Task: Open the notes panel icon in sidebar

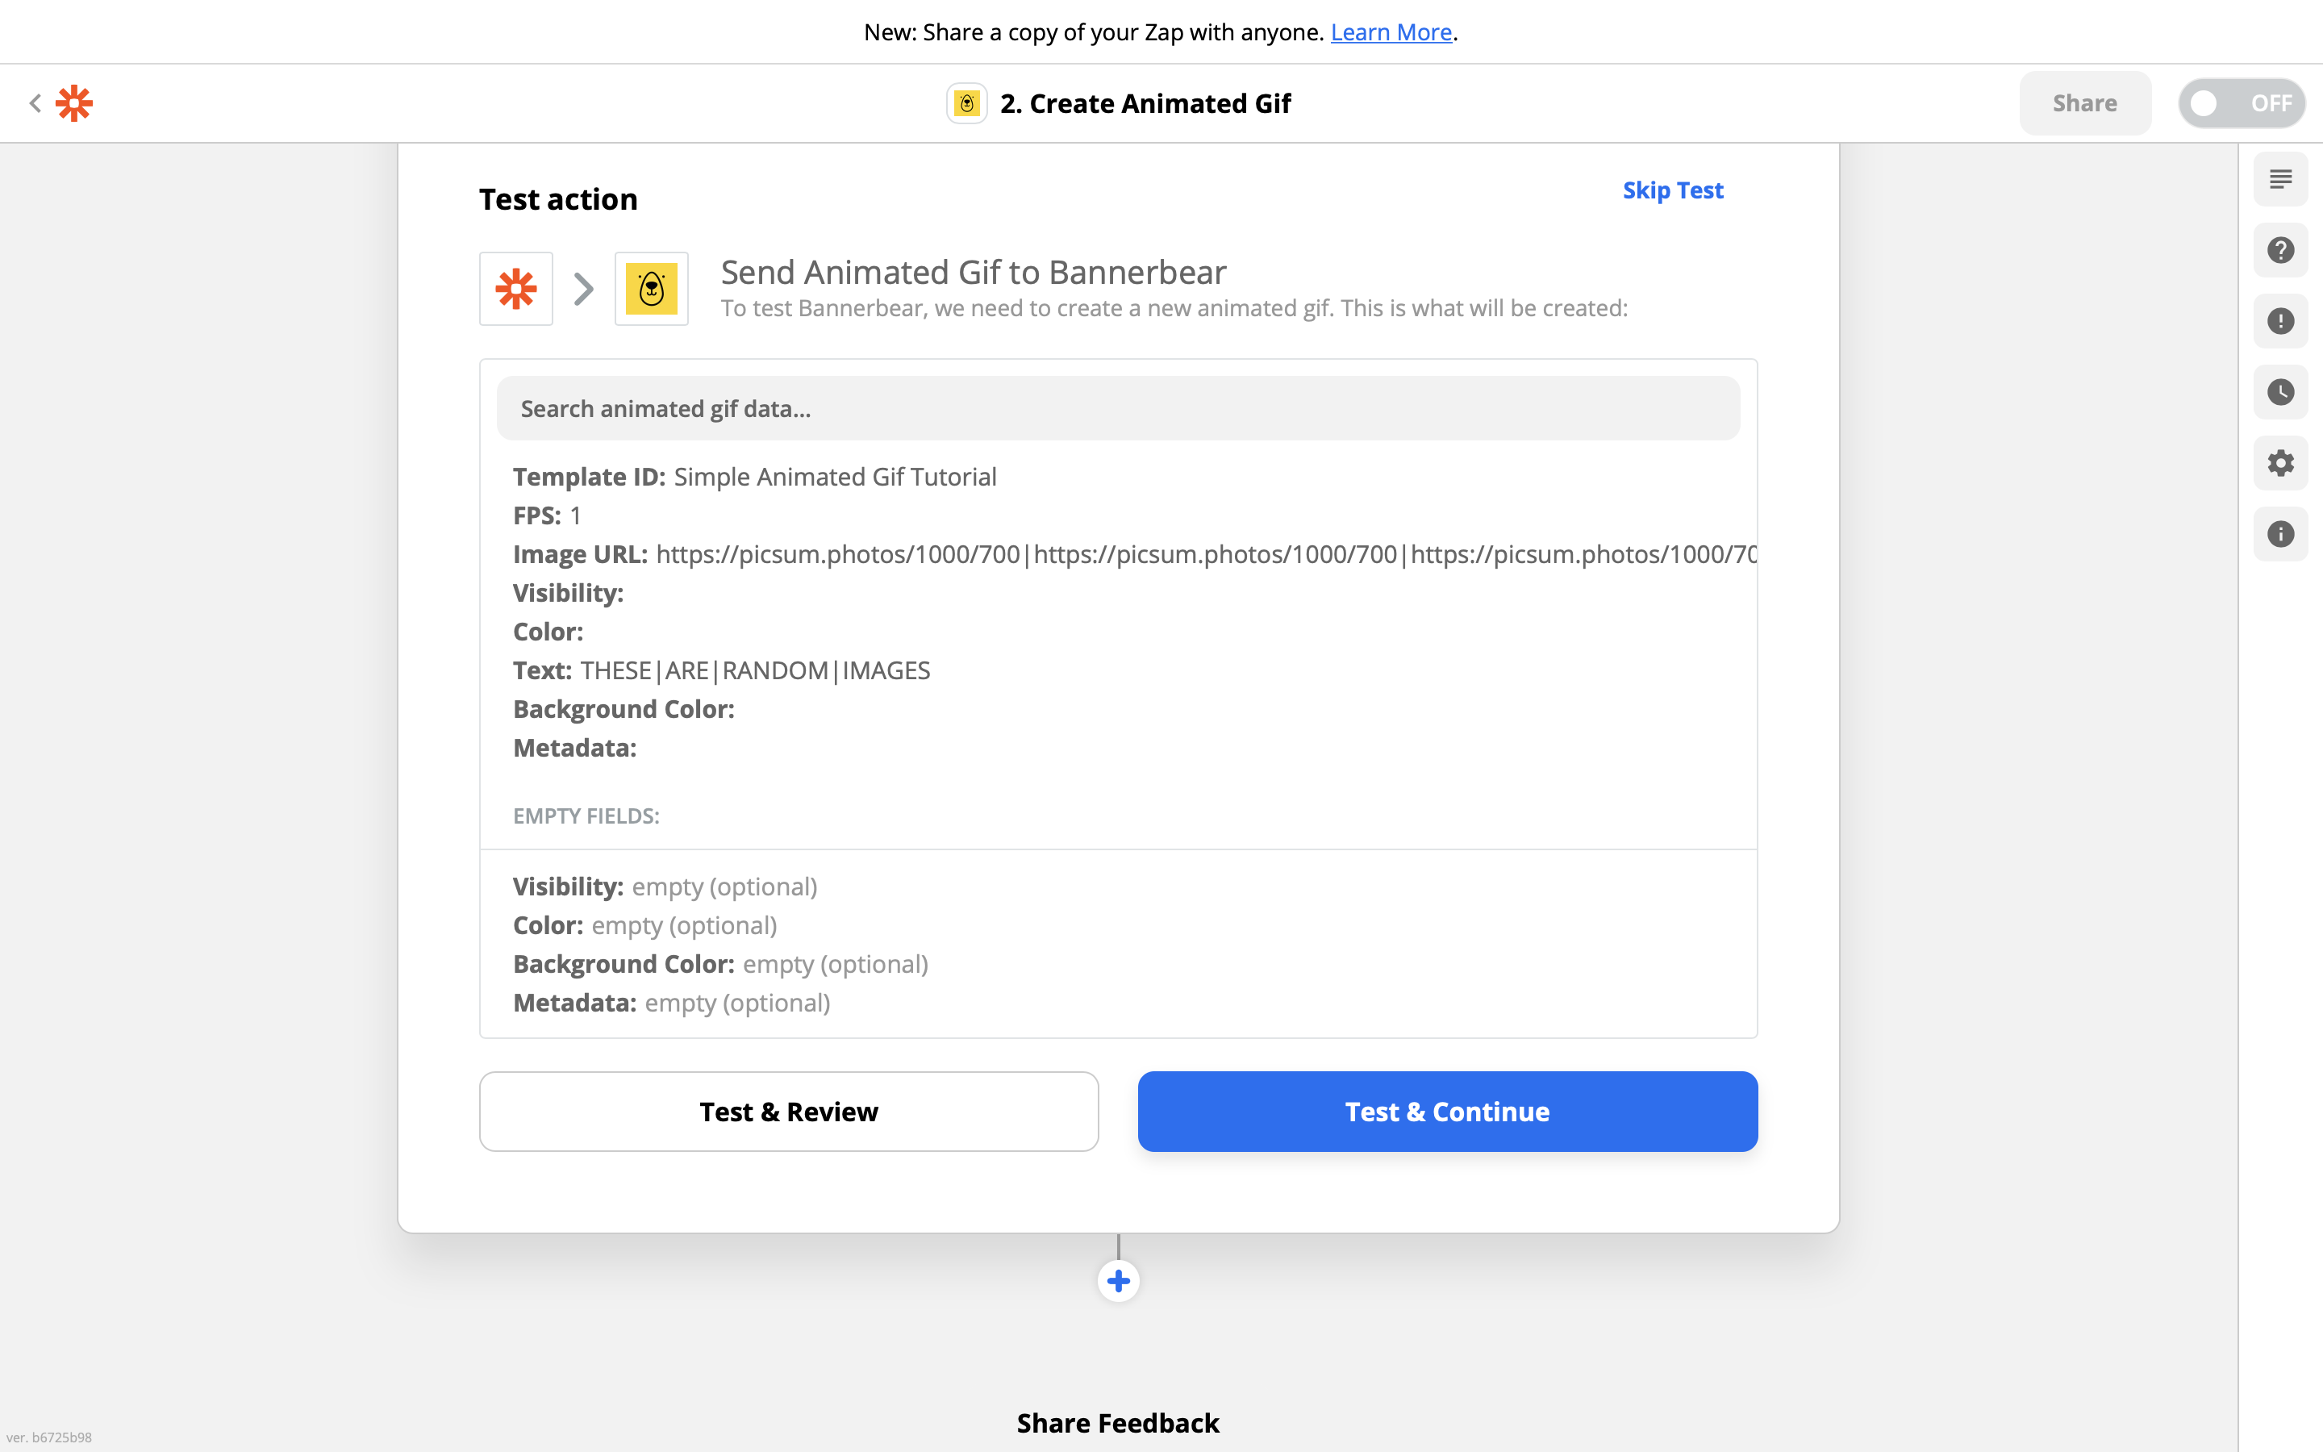Action: [x=2279, y=180]
